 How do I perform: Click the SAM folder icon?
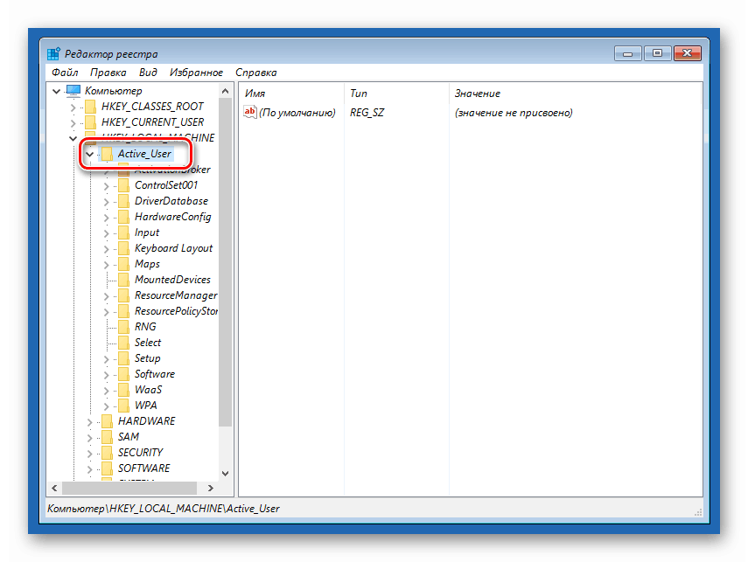click(x=107, y=437)
